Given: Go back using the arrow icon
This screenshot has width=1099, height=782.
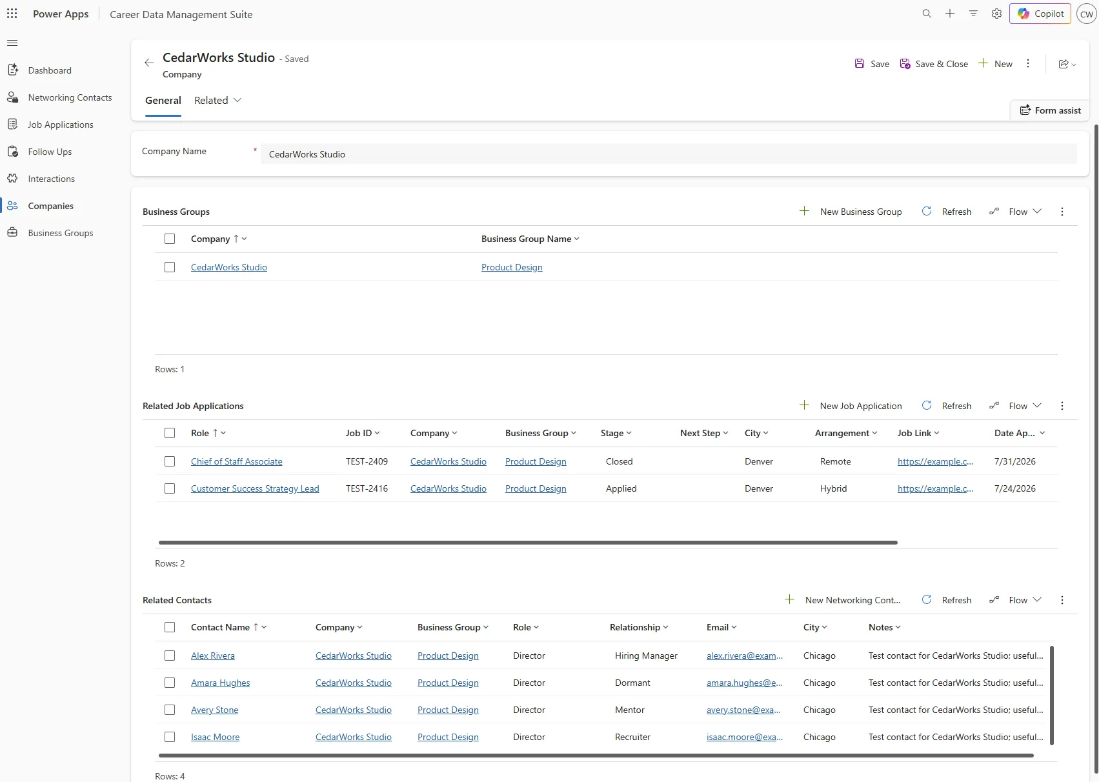Looking at the screenshot, I should (149, 63).
